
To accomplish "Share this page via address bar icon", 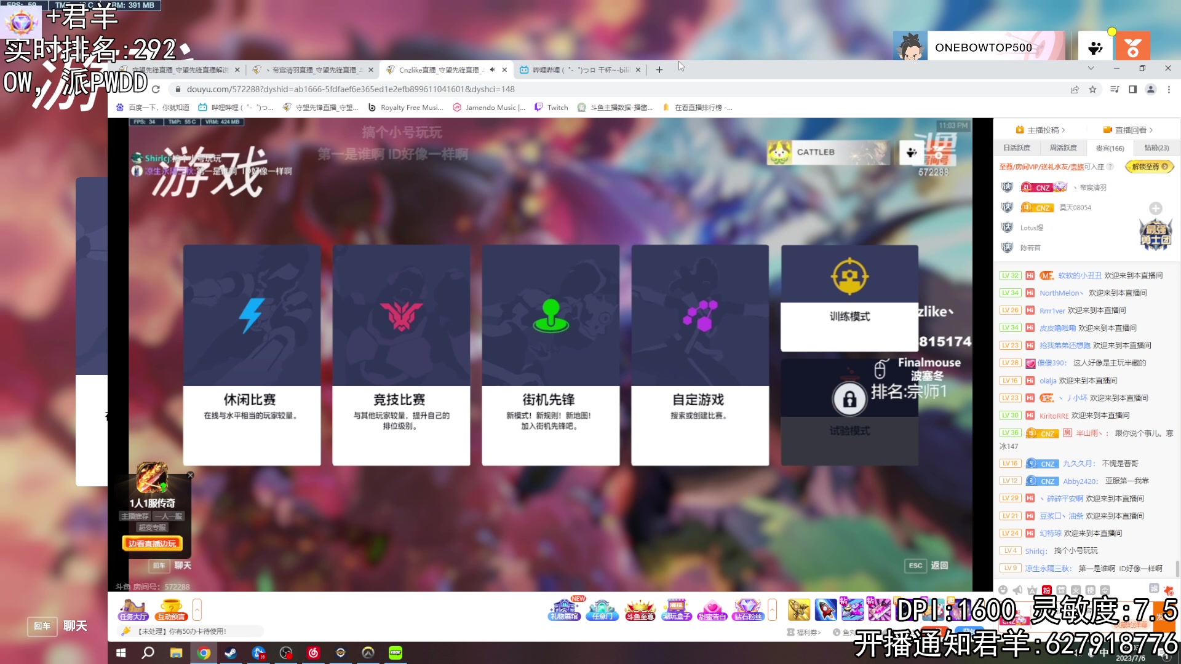I will click(1075, 89).
